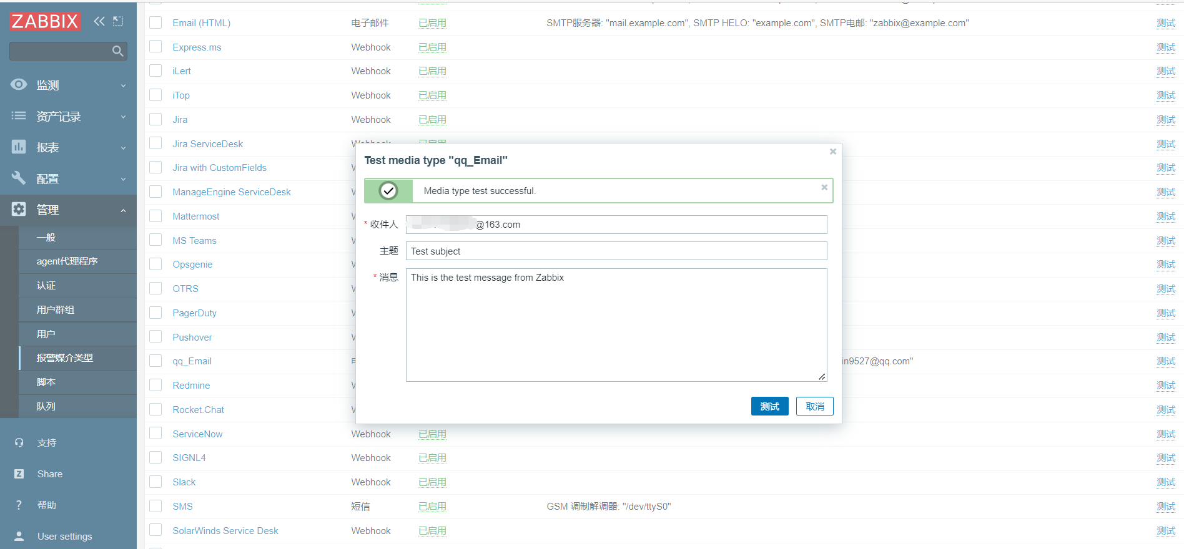The width and height of the screenshot is (1184, 549).
Task: Click the reports bar chart icon
Action: pyautogui.click(x=19, y=147)
